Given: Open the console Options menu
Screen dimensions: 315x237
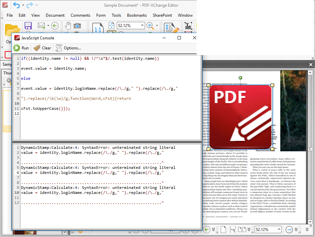Looking at the screenshot, I should 68,48.
